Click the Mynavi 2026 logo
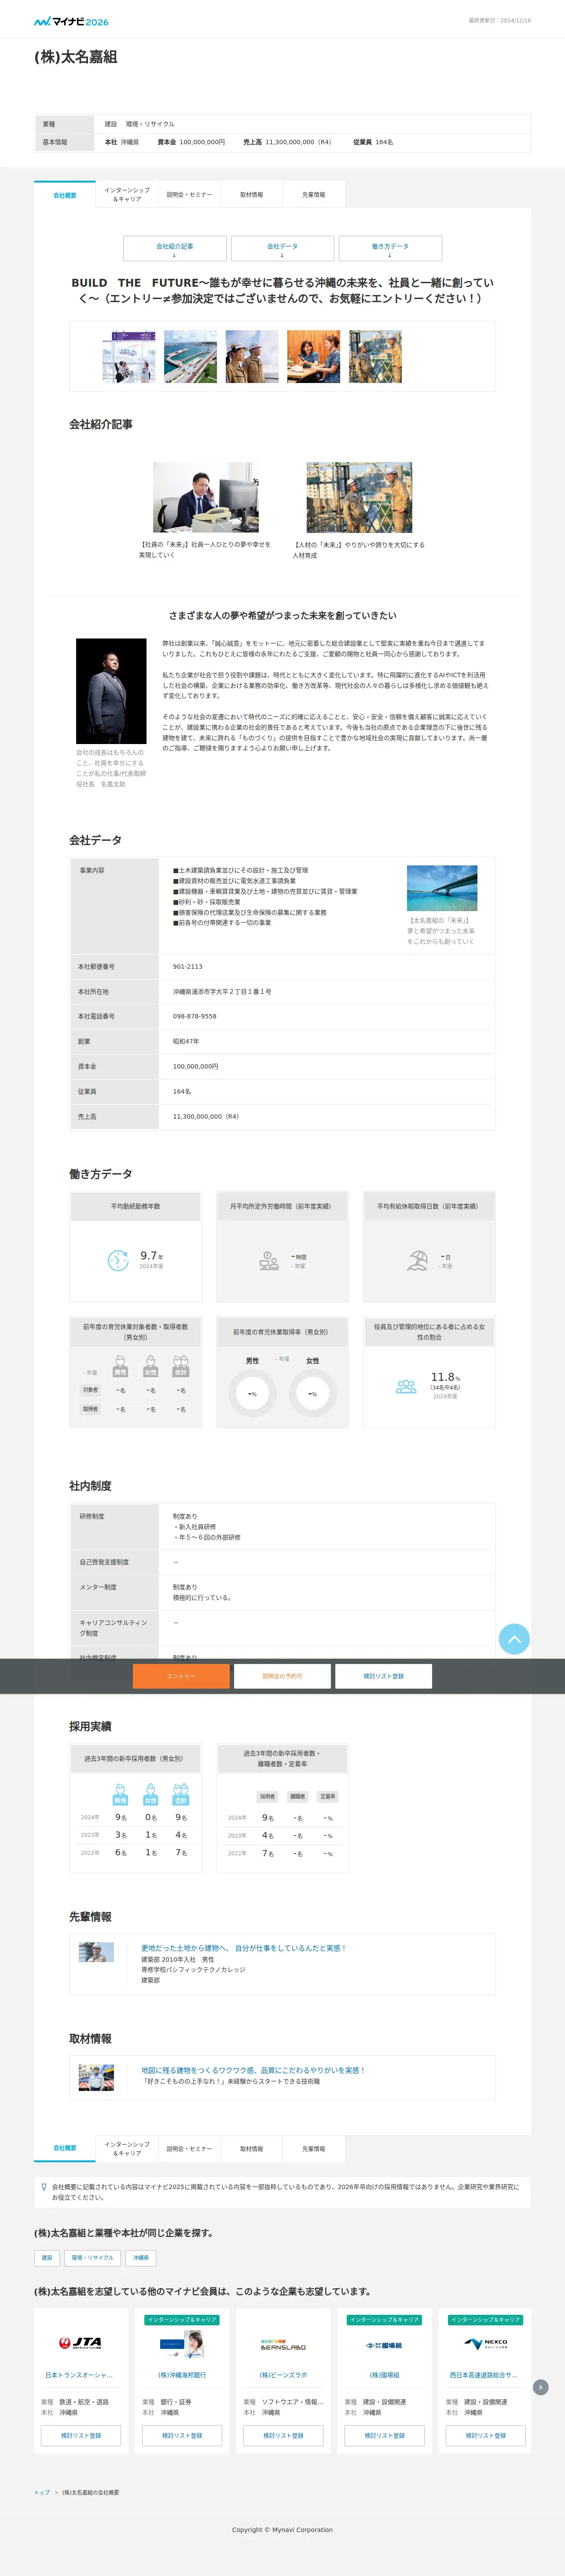 coord(71,21)
